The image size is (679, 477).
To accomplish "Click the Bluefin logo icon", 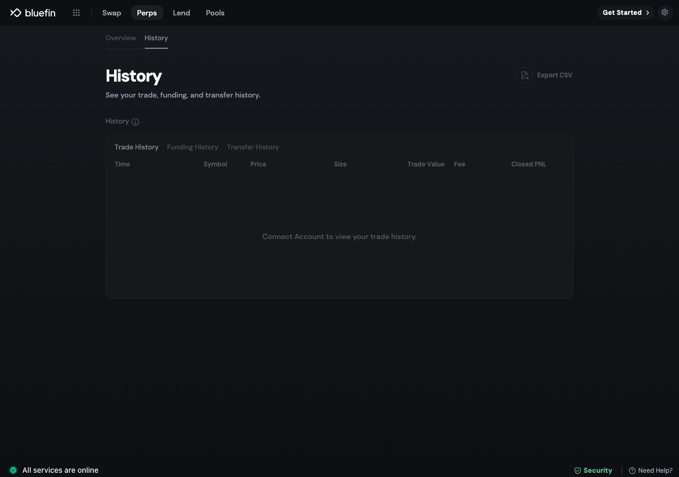I will click(15, 13).
